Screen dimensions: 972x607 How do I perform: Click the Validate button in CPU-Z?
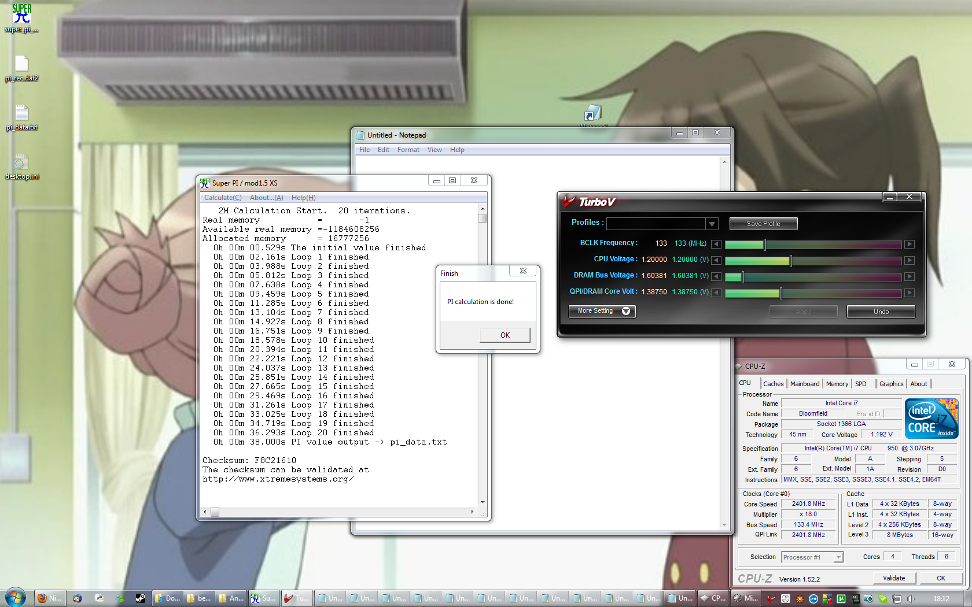[894, 578]
